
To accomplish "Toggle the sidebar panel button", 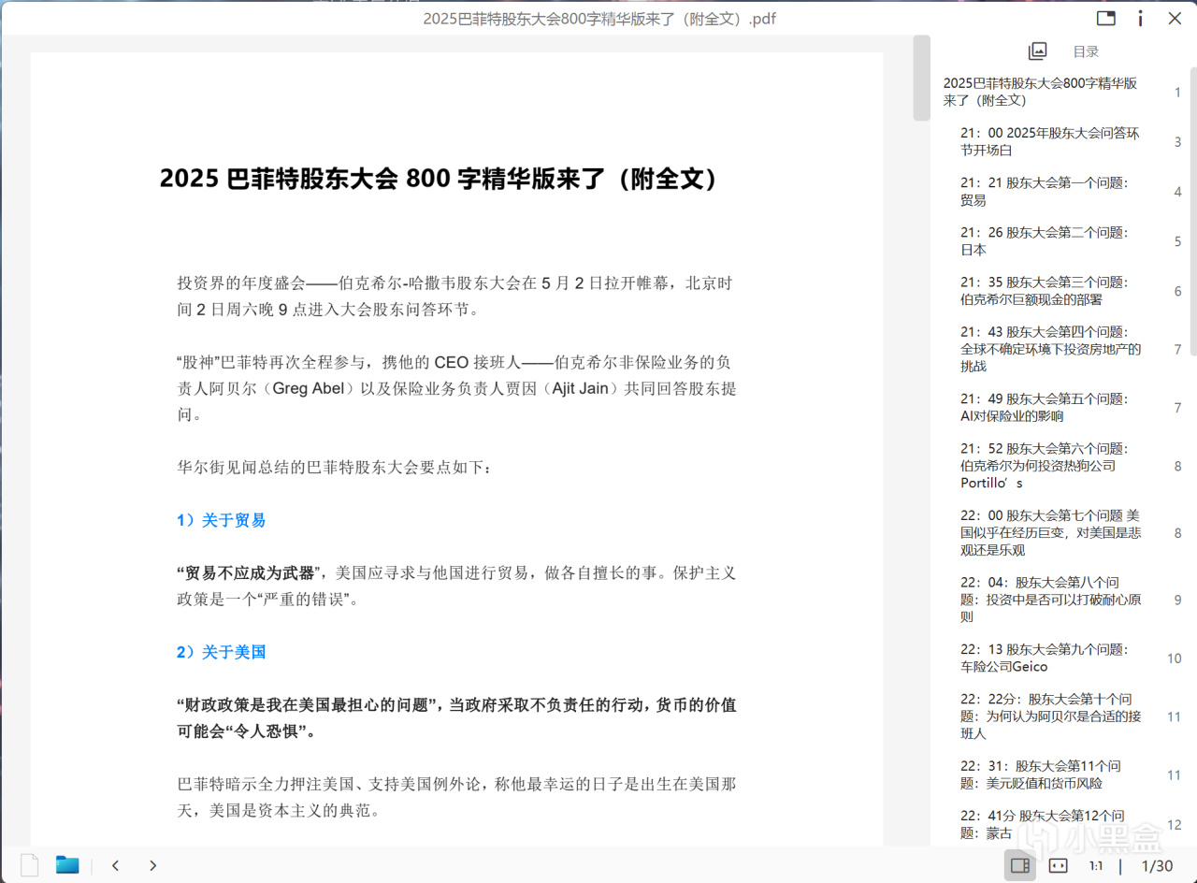I will tap(1020, 866).
